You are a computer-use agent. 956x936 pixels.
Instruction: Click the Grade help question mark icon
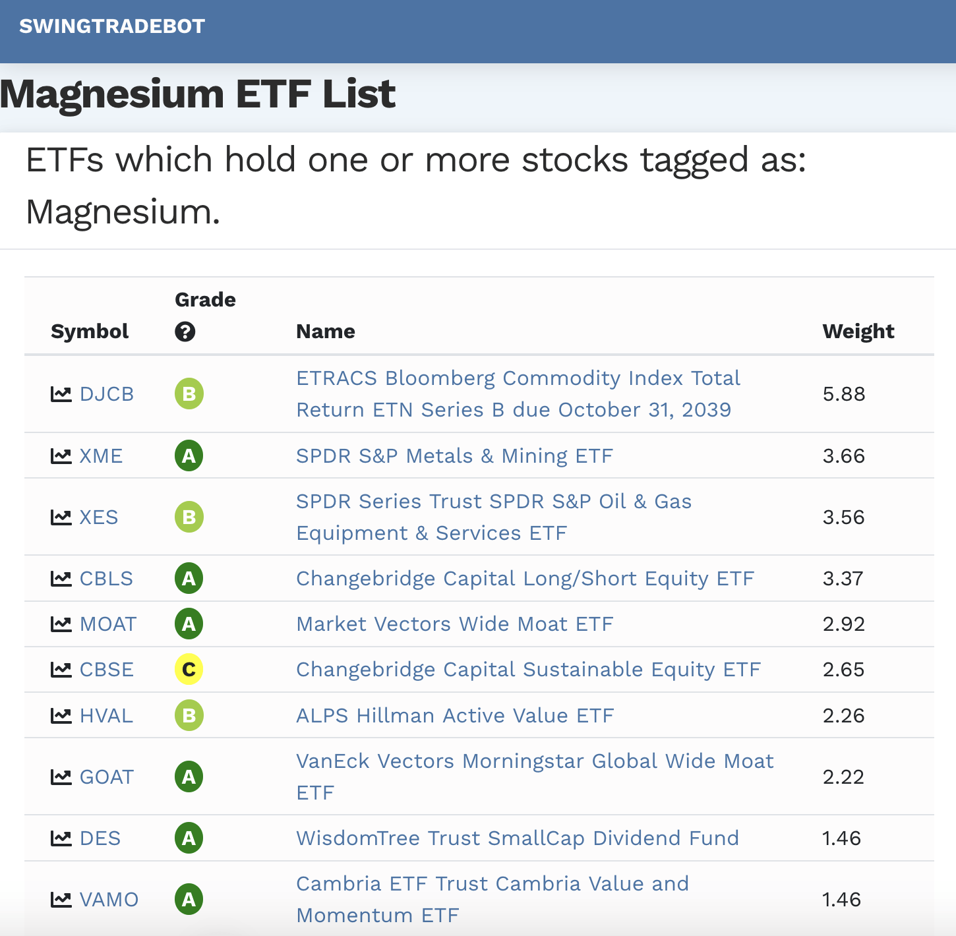pos(185,332)
